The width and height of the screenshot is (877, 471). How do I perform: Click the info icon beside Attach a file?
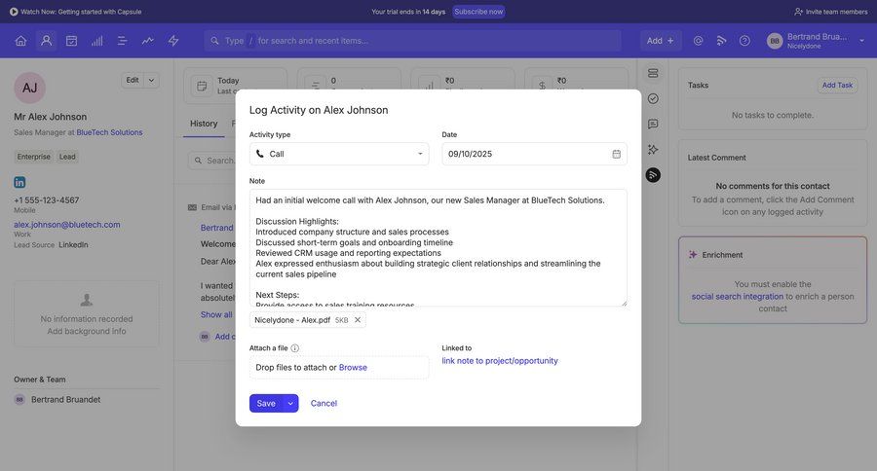coord(295,348)
